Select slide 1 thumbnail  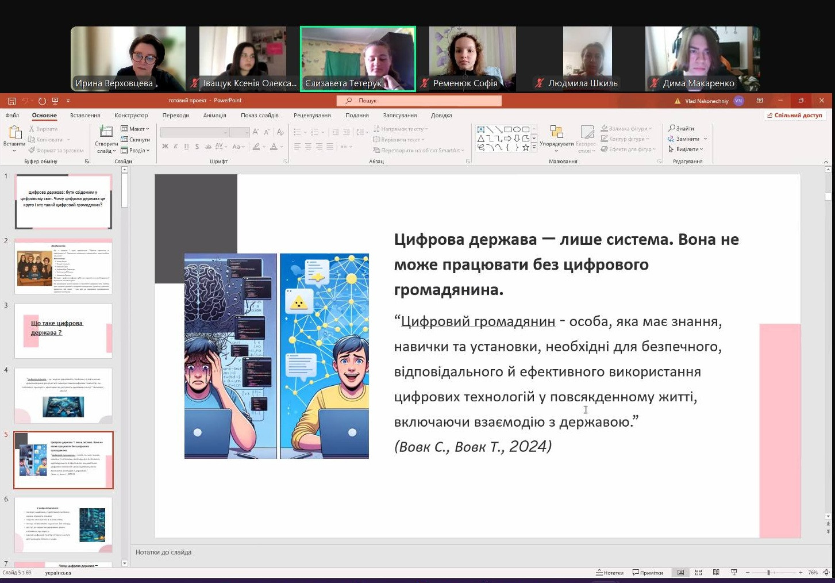coord(63,202)
